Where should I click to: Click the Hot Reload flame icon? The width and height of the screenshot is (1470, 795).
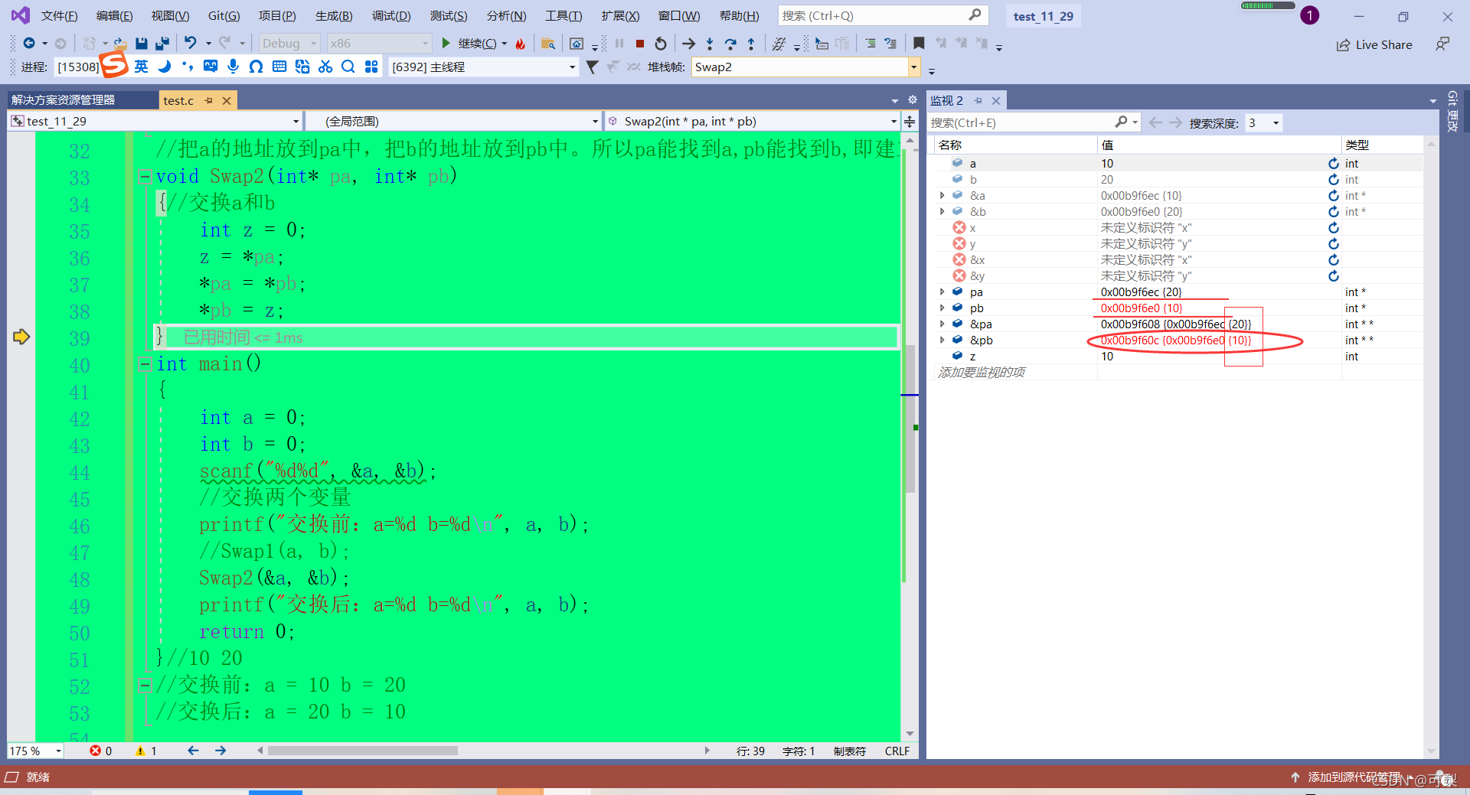(x=521, y=44)
